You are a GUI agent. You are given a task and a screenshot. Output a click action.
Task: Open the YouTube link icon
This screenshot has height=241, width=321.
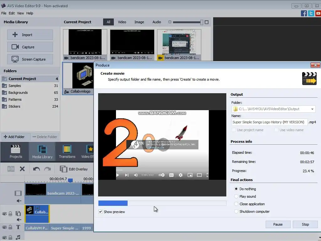click(318, 13)
